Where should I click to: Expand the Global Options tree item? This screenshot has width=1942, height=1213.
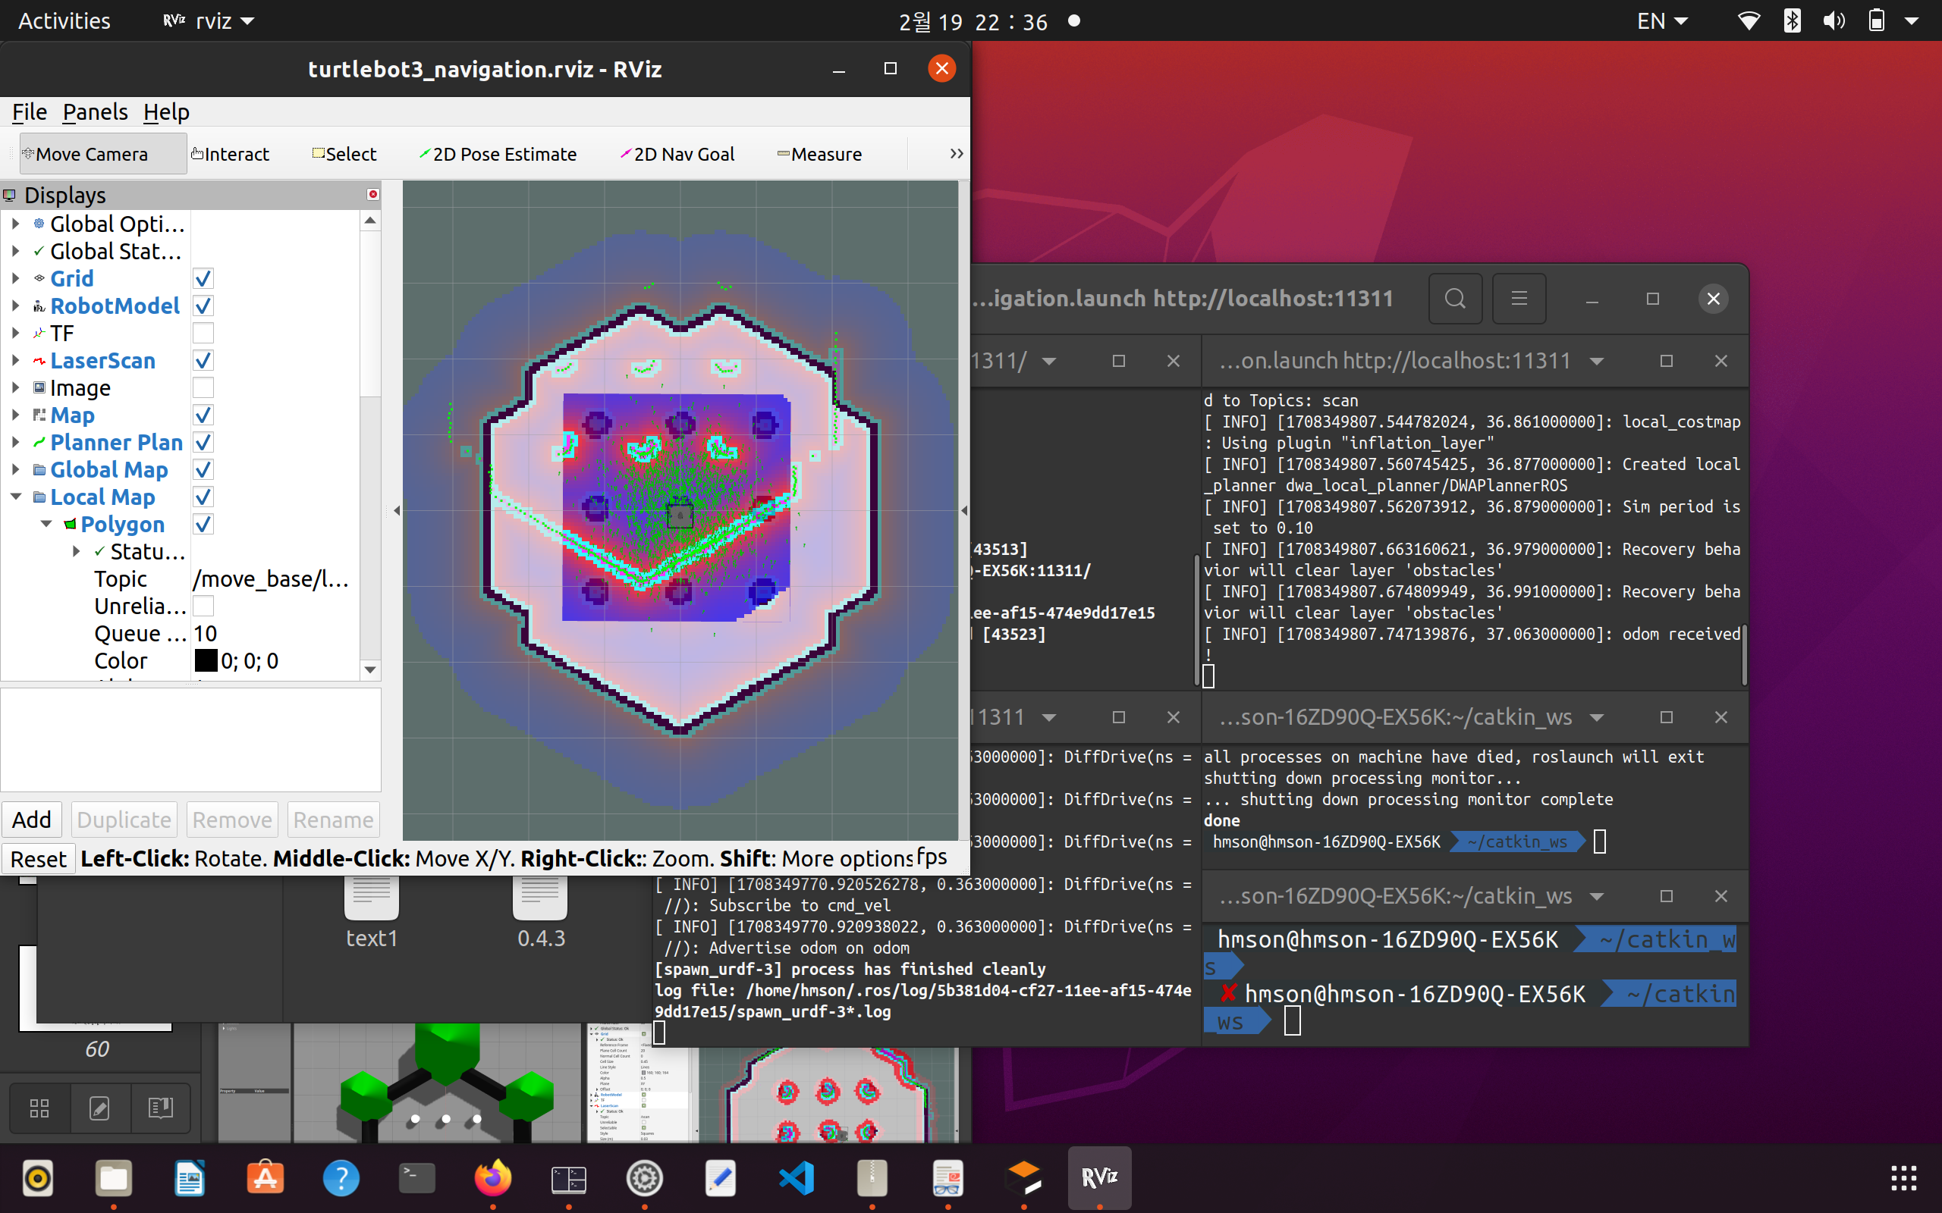15,224
